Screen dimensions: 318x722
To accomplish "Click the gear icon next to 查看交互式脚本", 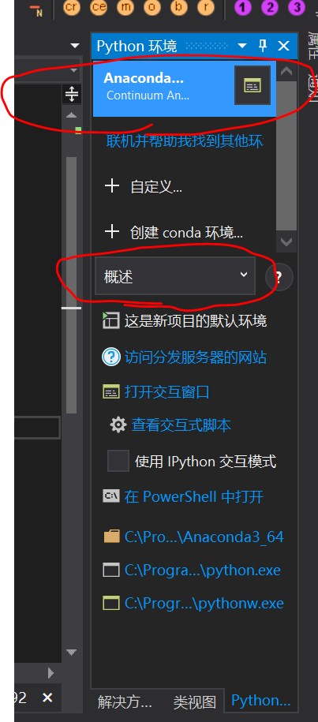I will [118, 425].
